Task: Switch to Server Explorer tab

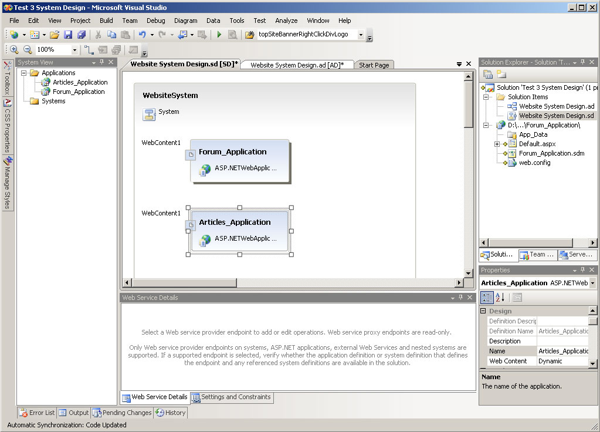Action: [x=577, y=255]
